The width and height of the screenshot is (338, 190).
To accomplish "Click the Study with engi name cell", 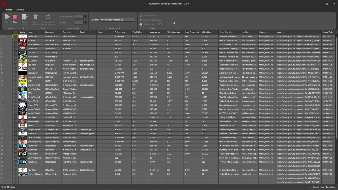I will pyautogui.click(x=36, y=158).
